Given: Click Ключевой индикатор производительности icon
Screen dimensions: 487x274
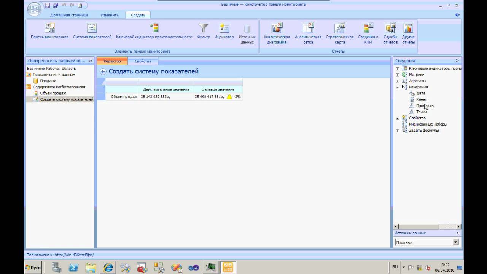Looking at the screenshot, I should 154,28.
